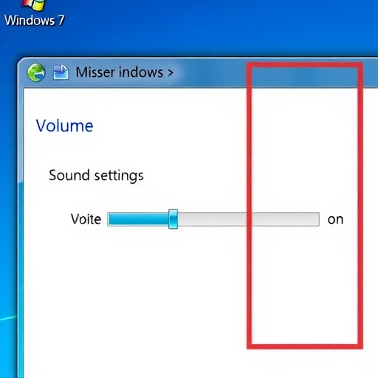Expand the chevron after "Misser indows"
Screen dimensions: 378x378
(171, 72)
